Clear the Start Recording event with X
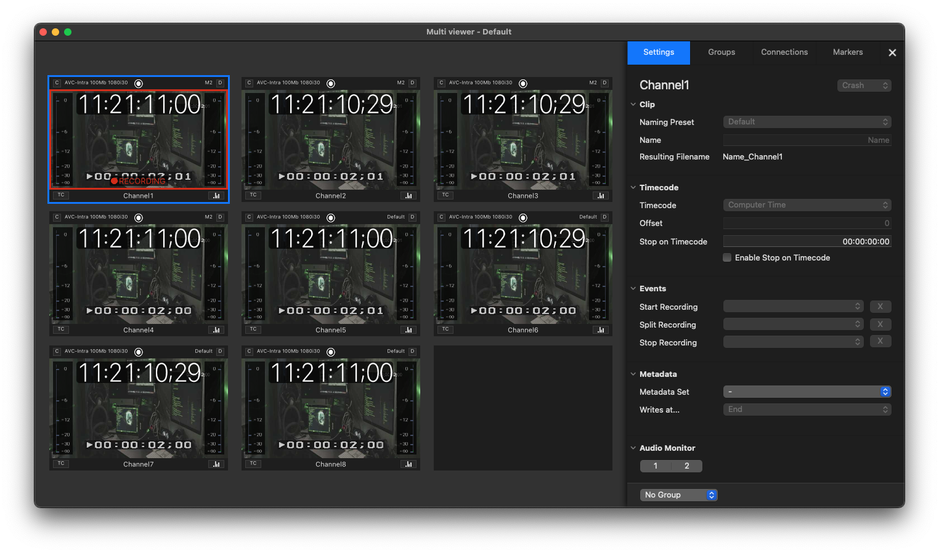Image resolution: width=939 pixels, height=553 pixels. click(x=880, y=306)
